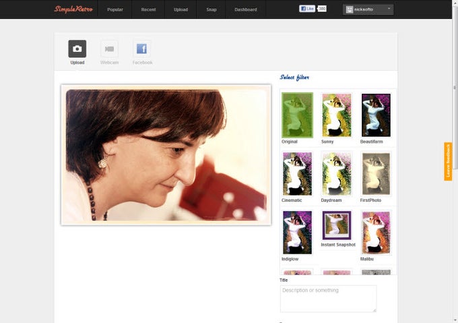Image resolution: width=458 pixels, height=323 pixels.
Task: Apply the Beautifarm filter thumbnail
Action: pos(376,115)
